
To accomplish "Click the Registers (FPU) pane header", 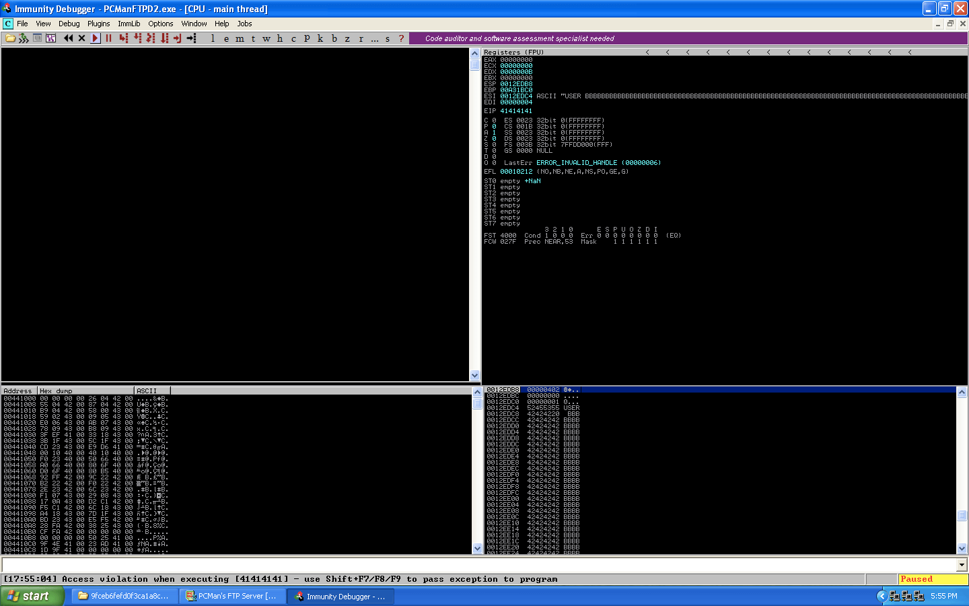I will (725, 52).
